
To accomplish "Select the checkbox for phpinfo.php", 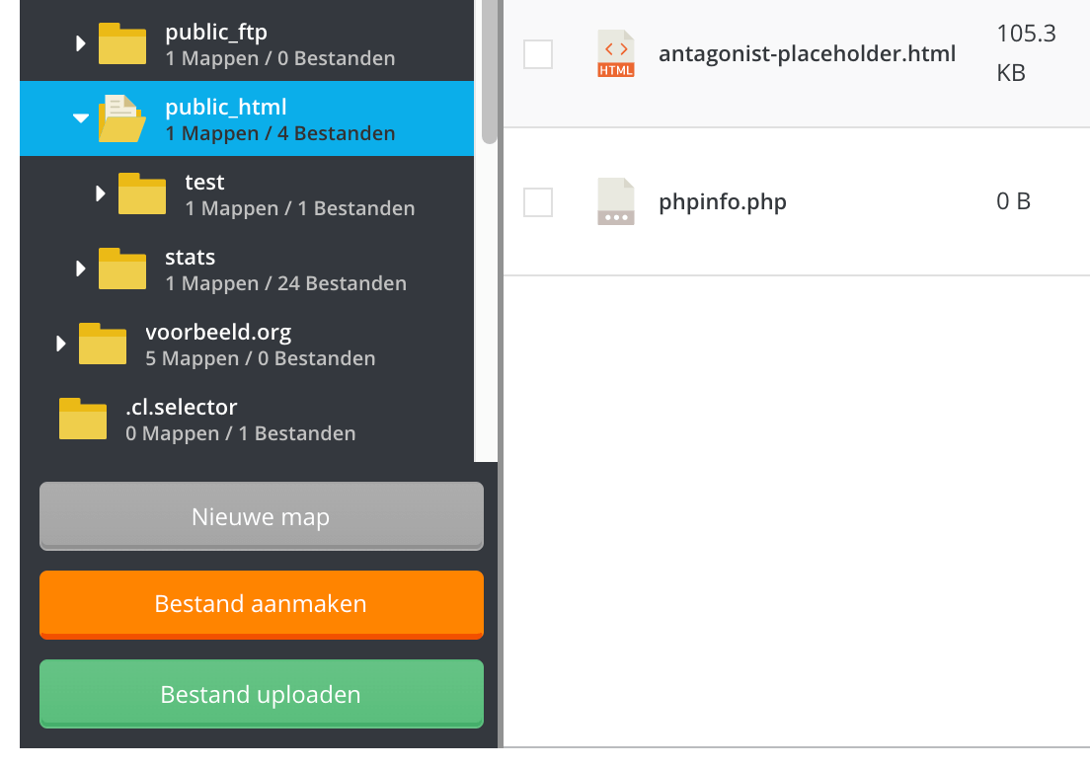I will 538,201.
